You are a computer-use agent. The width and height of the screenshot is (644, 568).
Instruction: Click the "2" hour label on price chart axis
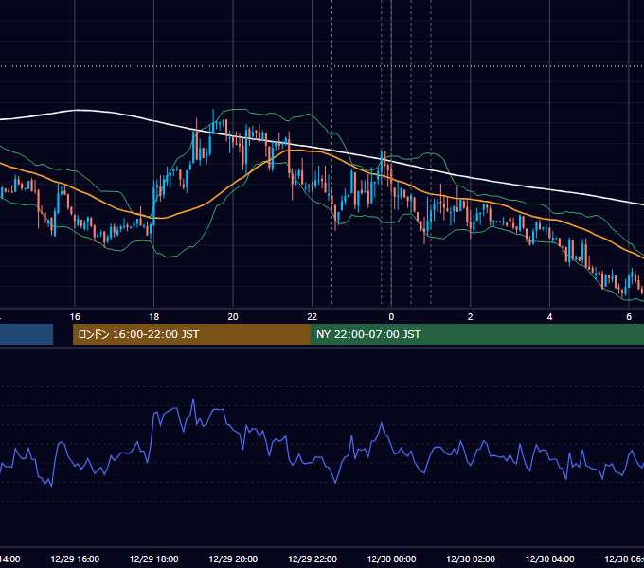471,317
